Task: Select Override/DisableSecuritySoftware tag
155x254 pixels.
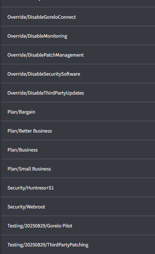Action: point(78,74)
